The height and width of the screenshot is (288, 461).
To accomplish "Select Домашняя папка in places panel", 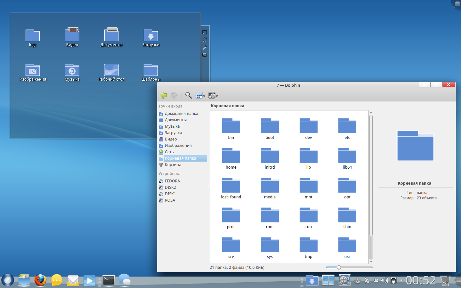I will pos(181,114).
